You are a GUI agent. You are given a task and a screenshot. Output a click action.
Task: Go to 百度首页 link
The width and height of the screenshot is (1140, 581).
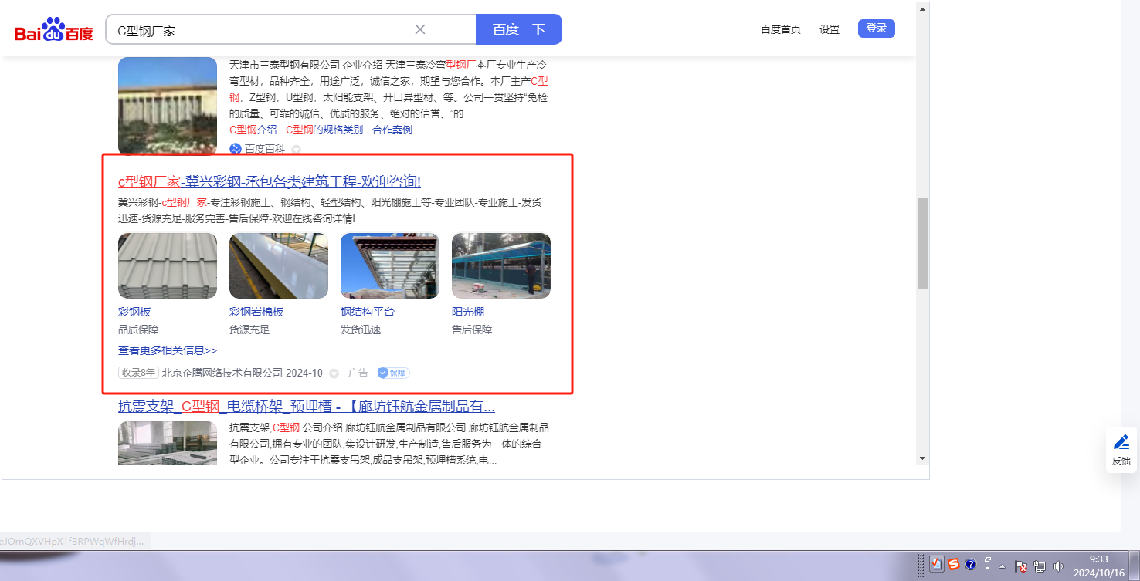pos(781,29)
